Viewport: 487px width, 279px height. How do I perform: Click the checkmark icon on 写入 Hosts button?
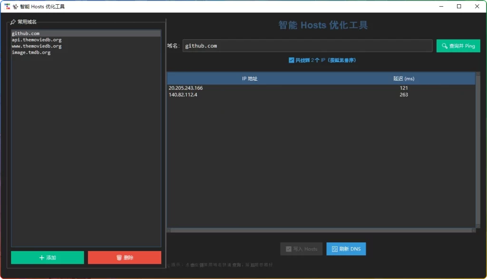[289, 249]
